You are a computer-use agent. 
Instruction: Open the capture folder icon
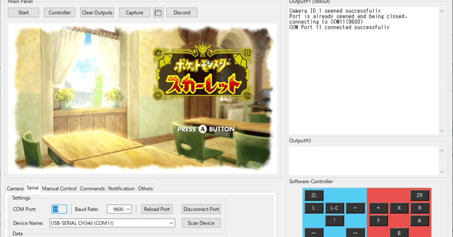158,12
